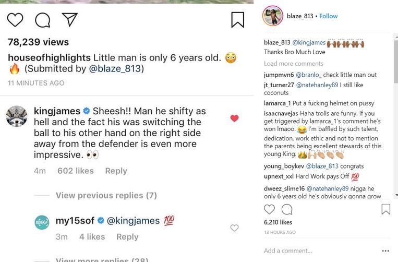Follow blaze_813 account
This screenshot has width=398, height=262.
[328, 16]
